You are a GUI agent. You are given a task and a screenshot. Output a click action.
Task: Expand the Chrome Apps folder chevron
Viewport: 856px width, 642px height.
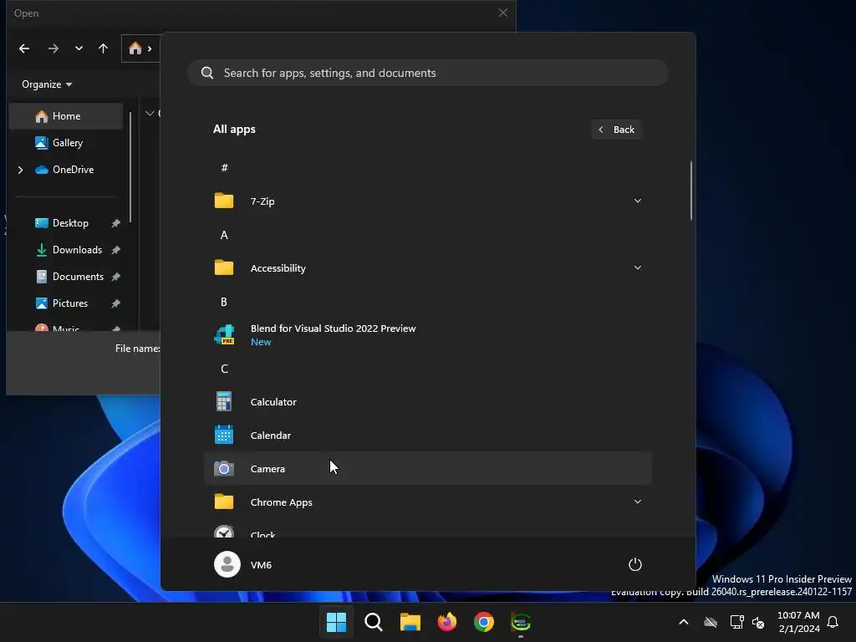[637, 502]
